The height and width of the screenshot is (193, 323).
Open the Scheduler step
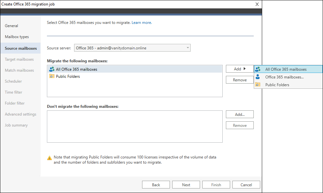tap(13, 81)
